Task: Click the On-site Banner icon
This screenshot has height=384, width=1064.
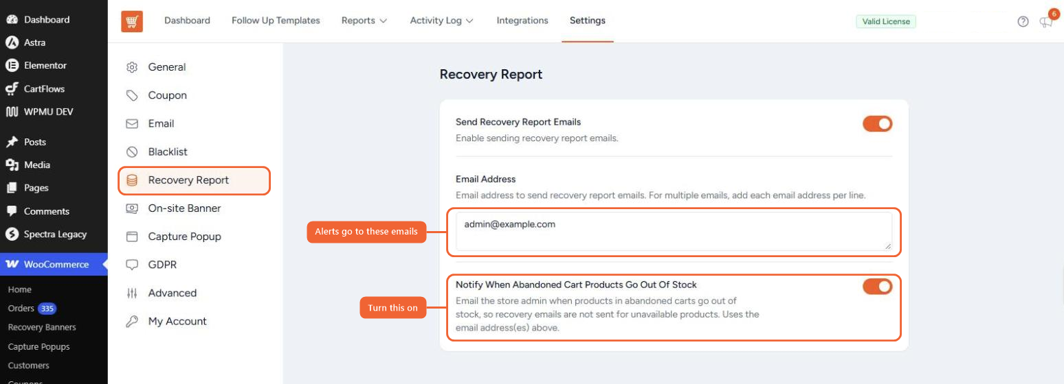Action: click(x=133, y=208)
